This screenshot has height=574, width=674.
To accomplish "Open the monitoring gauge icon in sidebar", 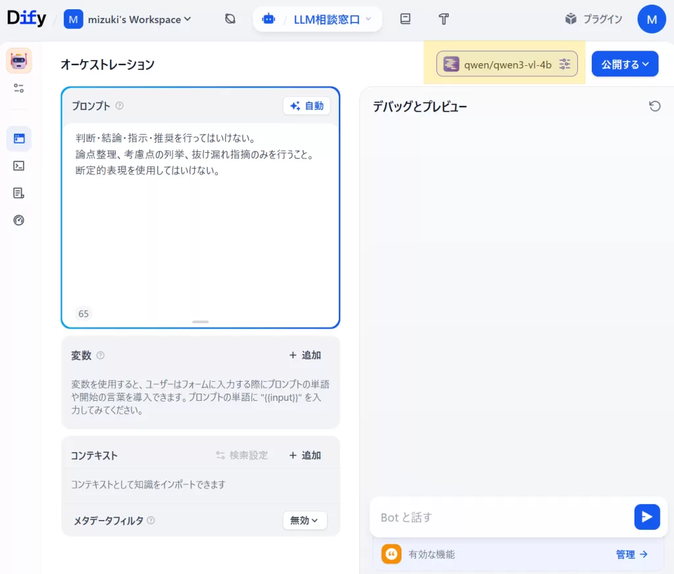I will [x=19, y=219].
